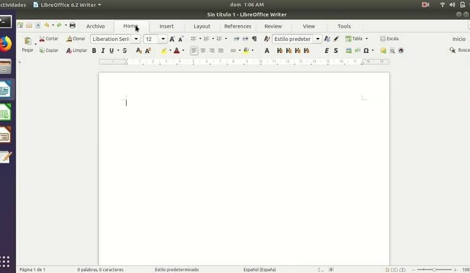
Task: Open font color dropdown arrow
Action: point(183,51)
